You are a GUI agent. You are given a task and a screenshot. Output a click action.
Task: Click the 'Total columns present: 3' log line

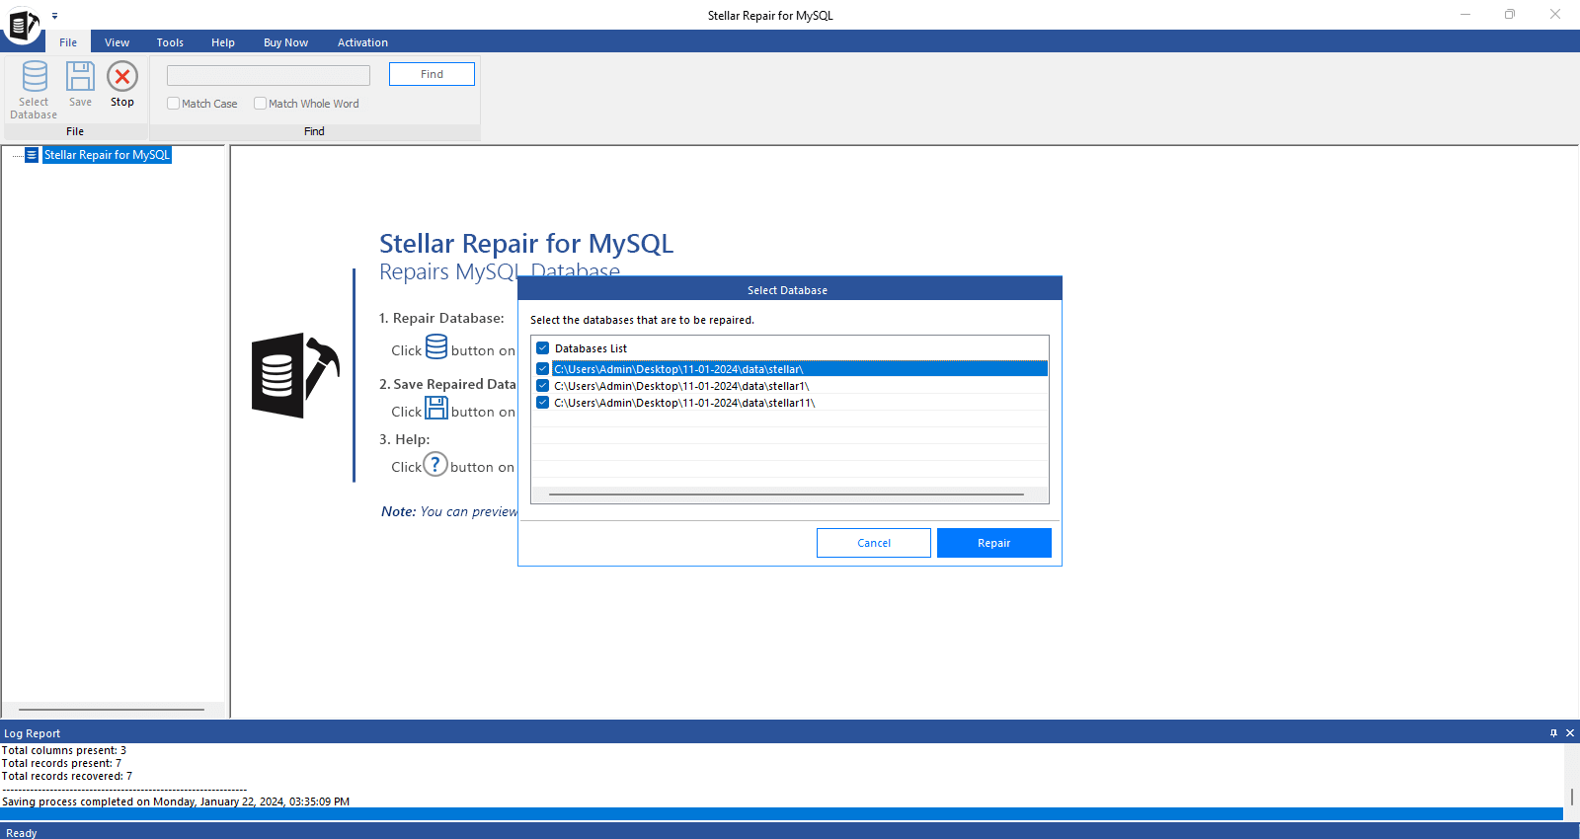point(64,750)
